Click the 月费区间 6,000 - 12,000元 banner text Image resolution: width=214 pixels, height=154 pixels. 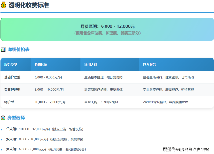point(107,26)
